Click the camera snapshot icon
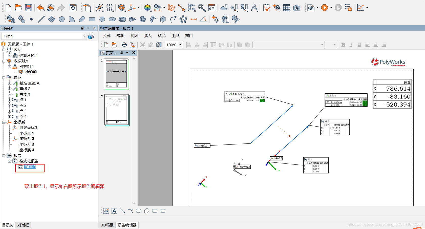 point(297,8)
